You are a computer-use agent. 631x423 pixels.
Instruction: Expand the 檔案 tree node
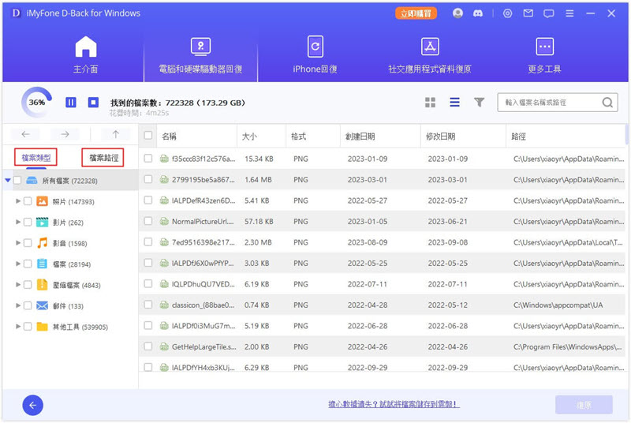[x=17, y=264]
